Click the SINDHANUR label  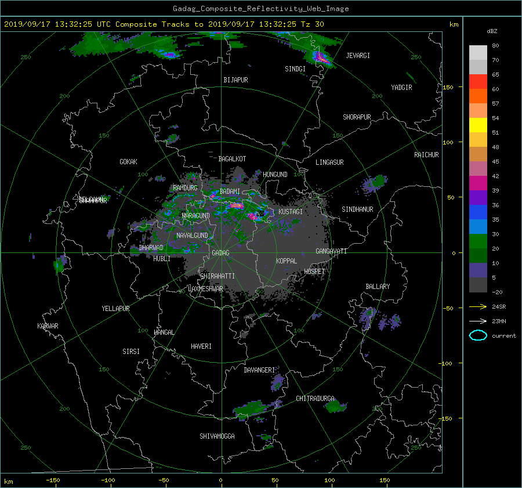point(357,209)
